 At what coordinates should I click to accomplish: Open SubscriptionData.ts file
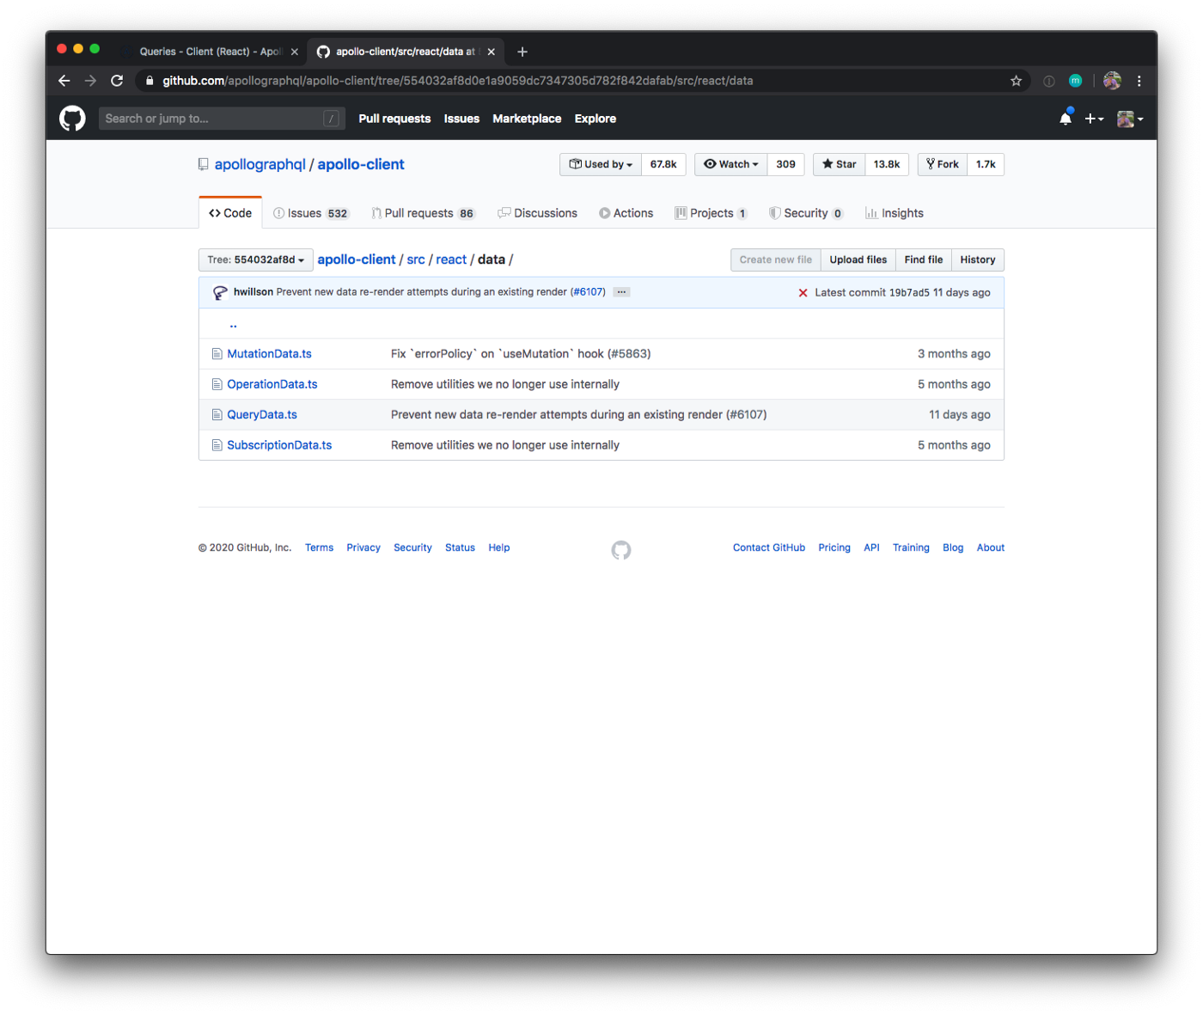[x=279, y=445]
